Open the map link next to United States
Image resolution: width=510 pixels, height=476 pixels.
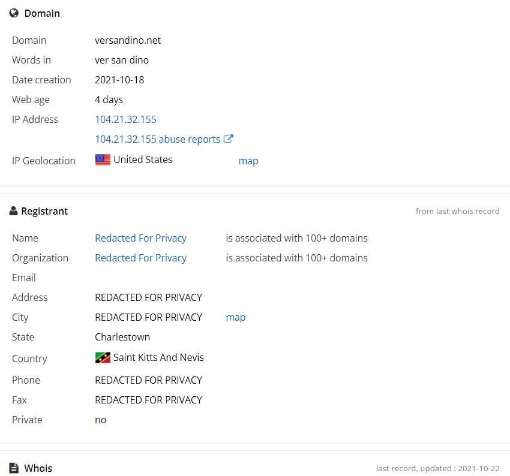click(x=248, y=161)
